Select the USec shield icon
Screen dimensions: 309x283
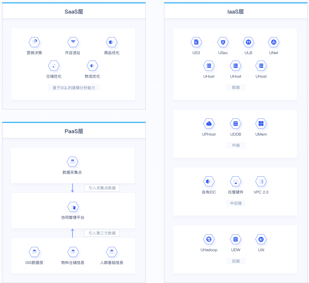(223, 42)
